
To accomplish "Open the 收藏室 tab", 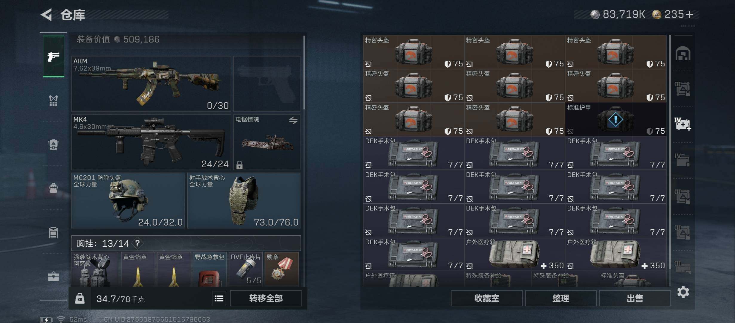I will tap(487, 298).
